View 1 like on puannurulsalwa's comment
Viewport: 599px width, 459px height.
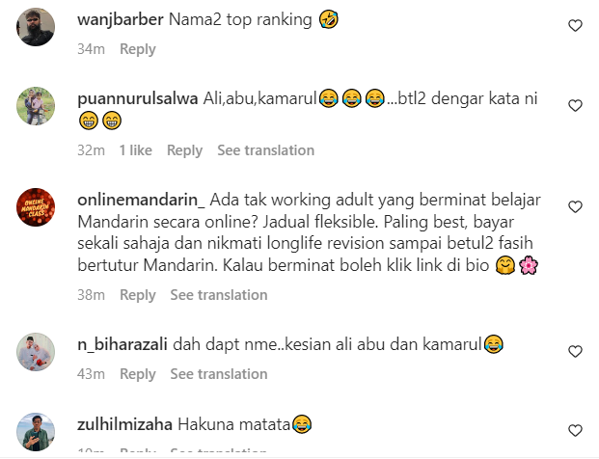pos(136,150)
